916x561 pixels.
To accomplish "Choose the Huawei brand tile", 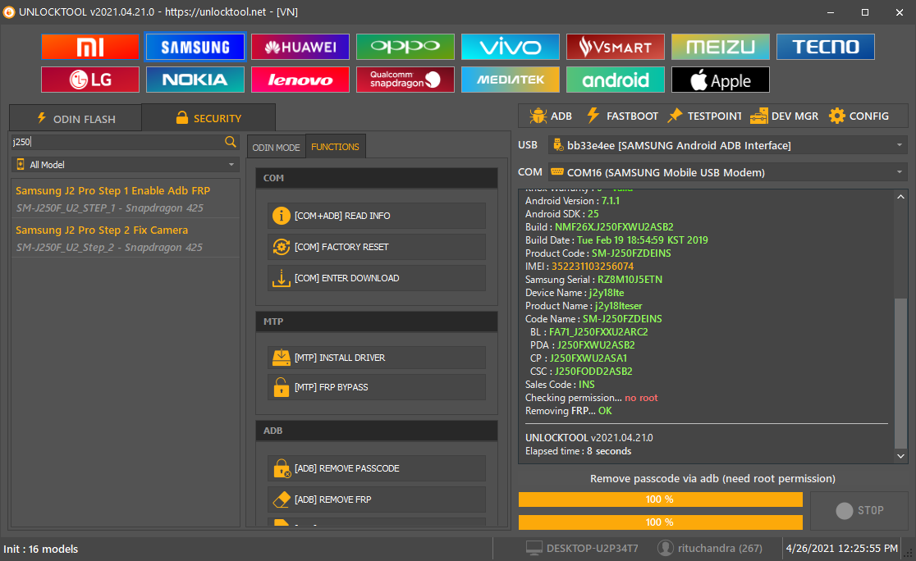I will tap(300, 47).
